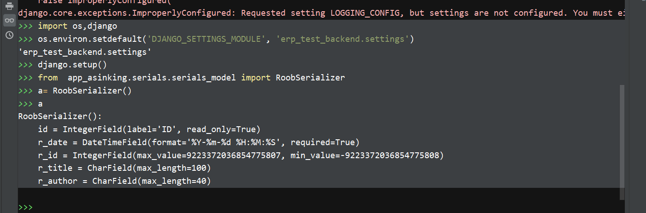646x213 pixels.
Task: Click the r_author CharField output line
Action: [x=124, y=181]
